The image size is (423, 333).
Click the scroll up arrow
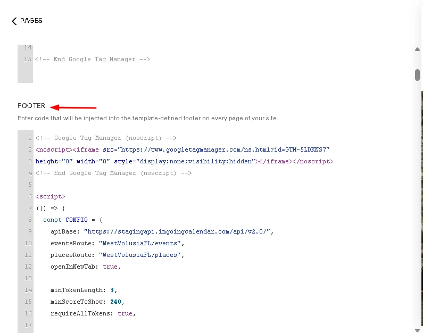pos(417,49)
